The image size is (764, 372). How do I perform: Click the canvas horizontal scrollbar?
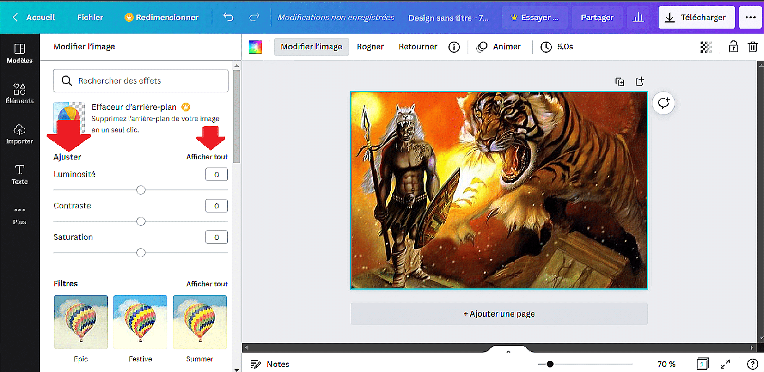pyautogui.click(x=499, y=348)
